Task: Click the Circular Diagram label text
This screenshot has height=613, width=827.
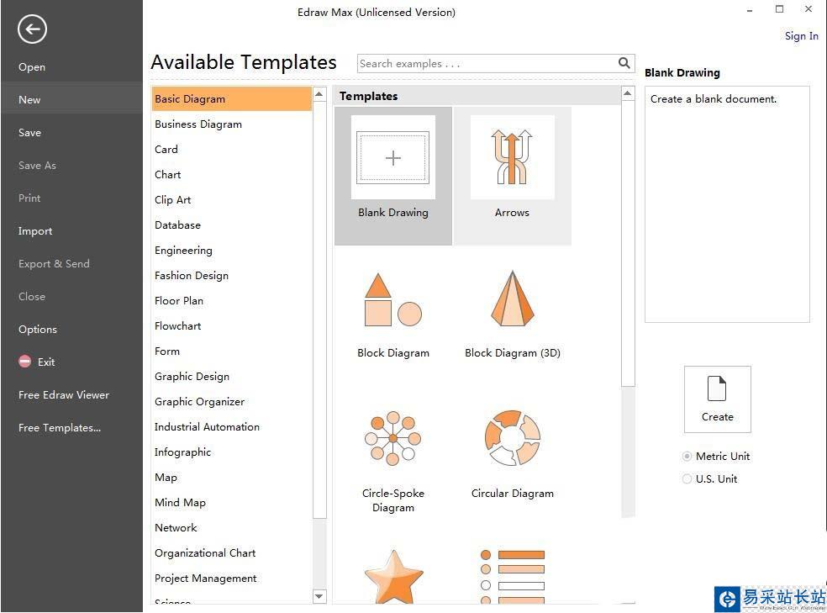Action: click(x=512, y=494)
